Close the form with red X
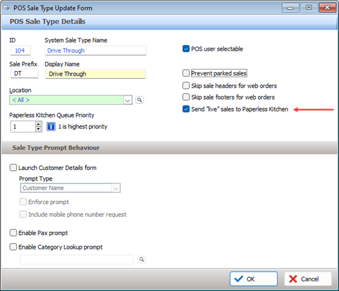339x291 pixels. 327,8
